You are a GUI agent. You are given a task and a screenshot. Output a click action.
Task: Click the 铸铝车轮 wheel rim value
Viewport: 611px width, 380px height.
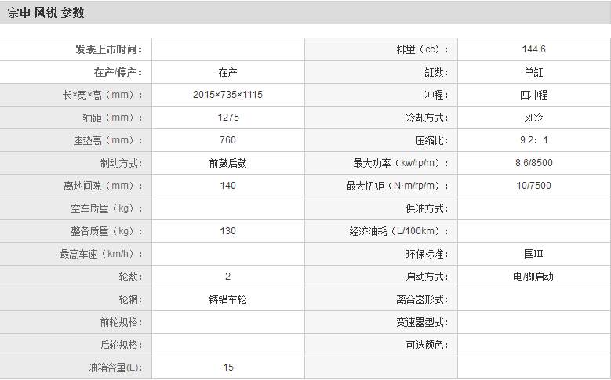(227, 299)
